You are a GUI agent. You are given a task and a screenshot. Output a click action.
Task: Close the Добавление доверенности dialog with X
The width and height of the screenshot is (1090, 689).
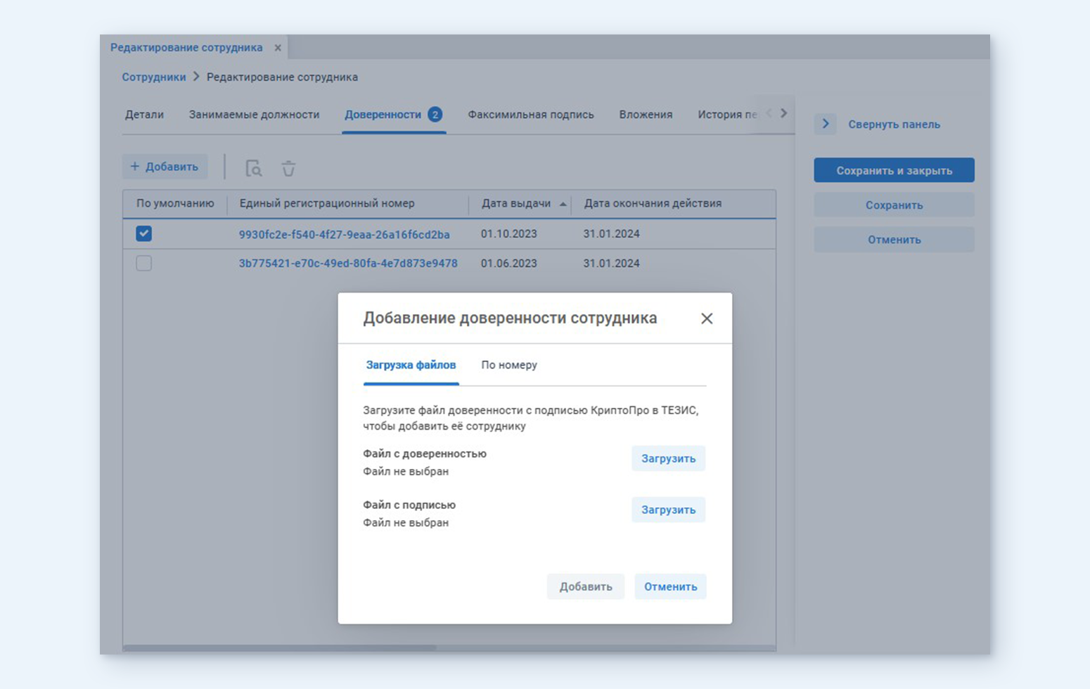click(x=707, y=318)
